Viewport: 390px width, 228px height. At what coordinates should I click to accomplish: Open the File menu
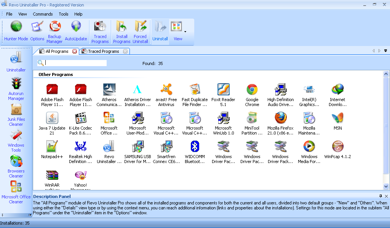(x=9, y=14)
